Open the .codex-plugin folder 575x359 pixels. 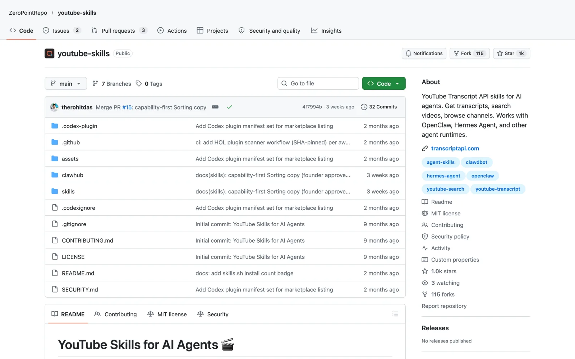click(x=79, y=126)
